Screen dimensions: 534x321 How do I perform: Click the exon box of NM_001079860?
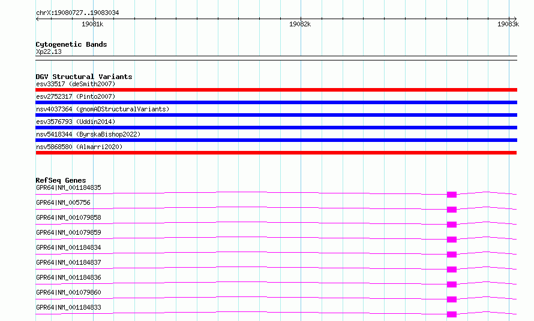click(452, 299)
